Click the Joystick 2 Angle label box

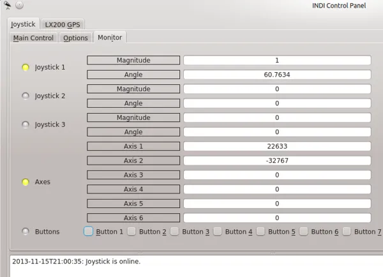tap(133, 103)
